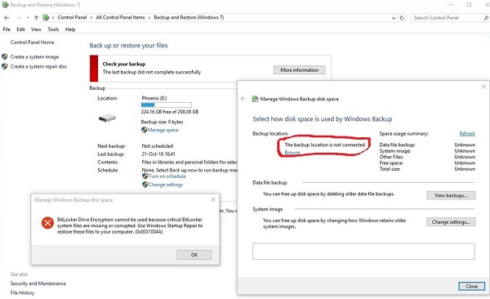
Task: Click Refresh space usage summary link
Action: pos(467,133)
